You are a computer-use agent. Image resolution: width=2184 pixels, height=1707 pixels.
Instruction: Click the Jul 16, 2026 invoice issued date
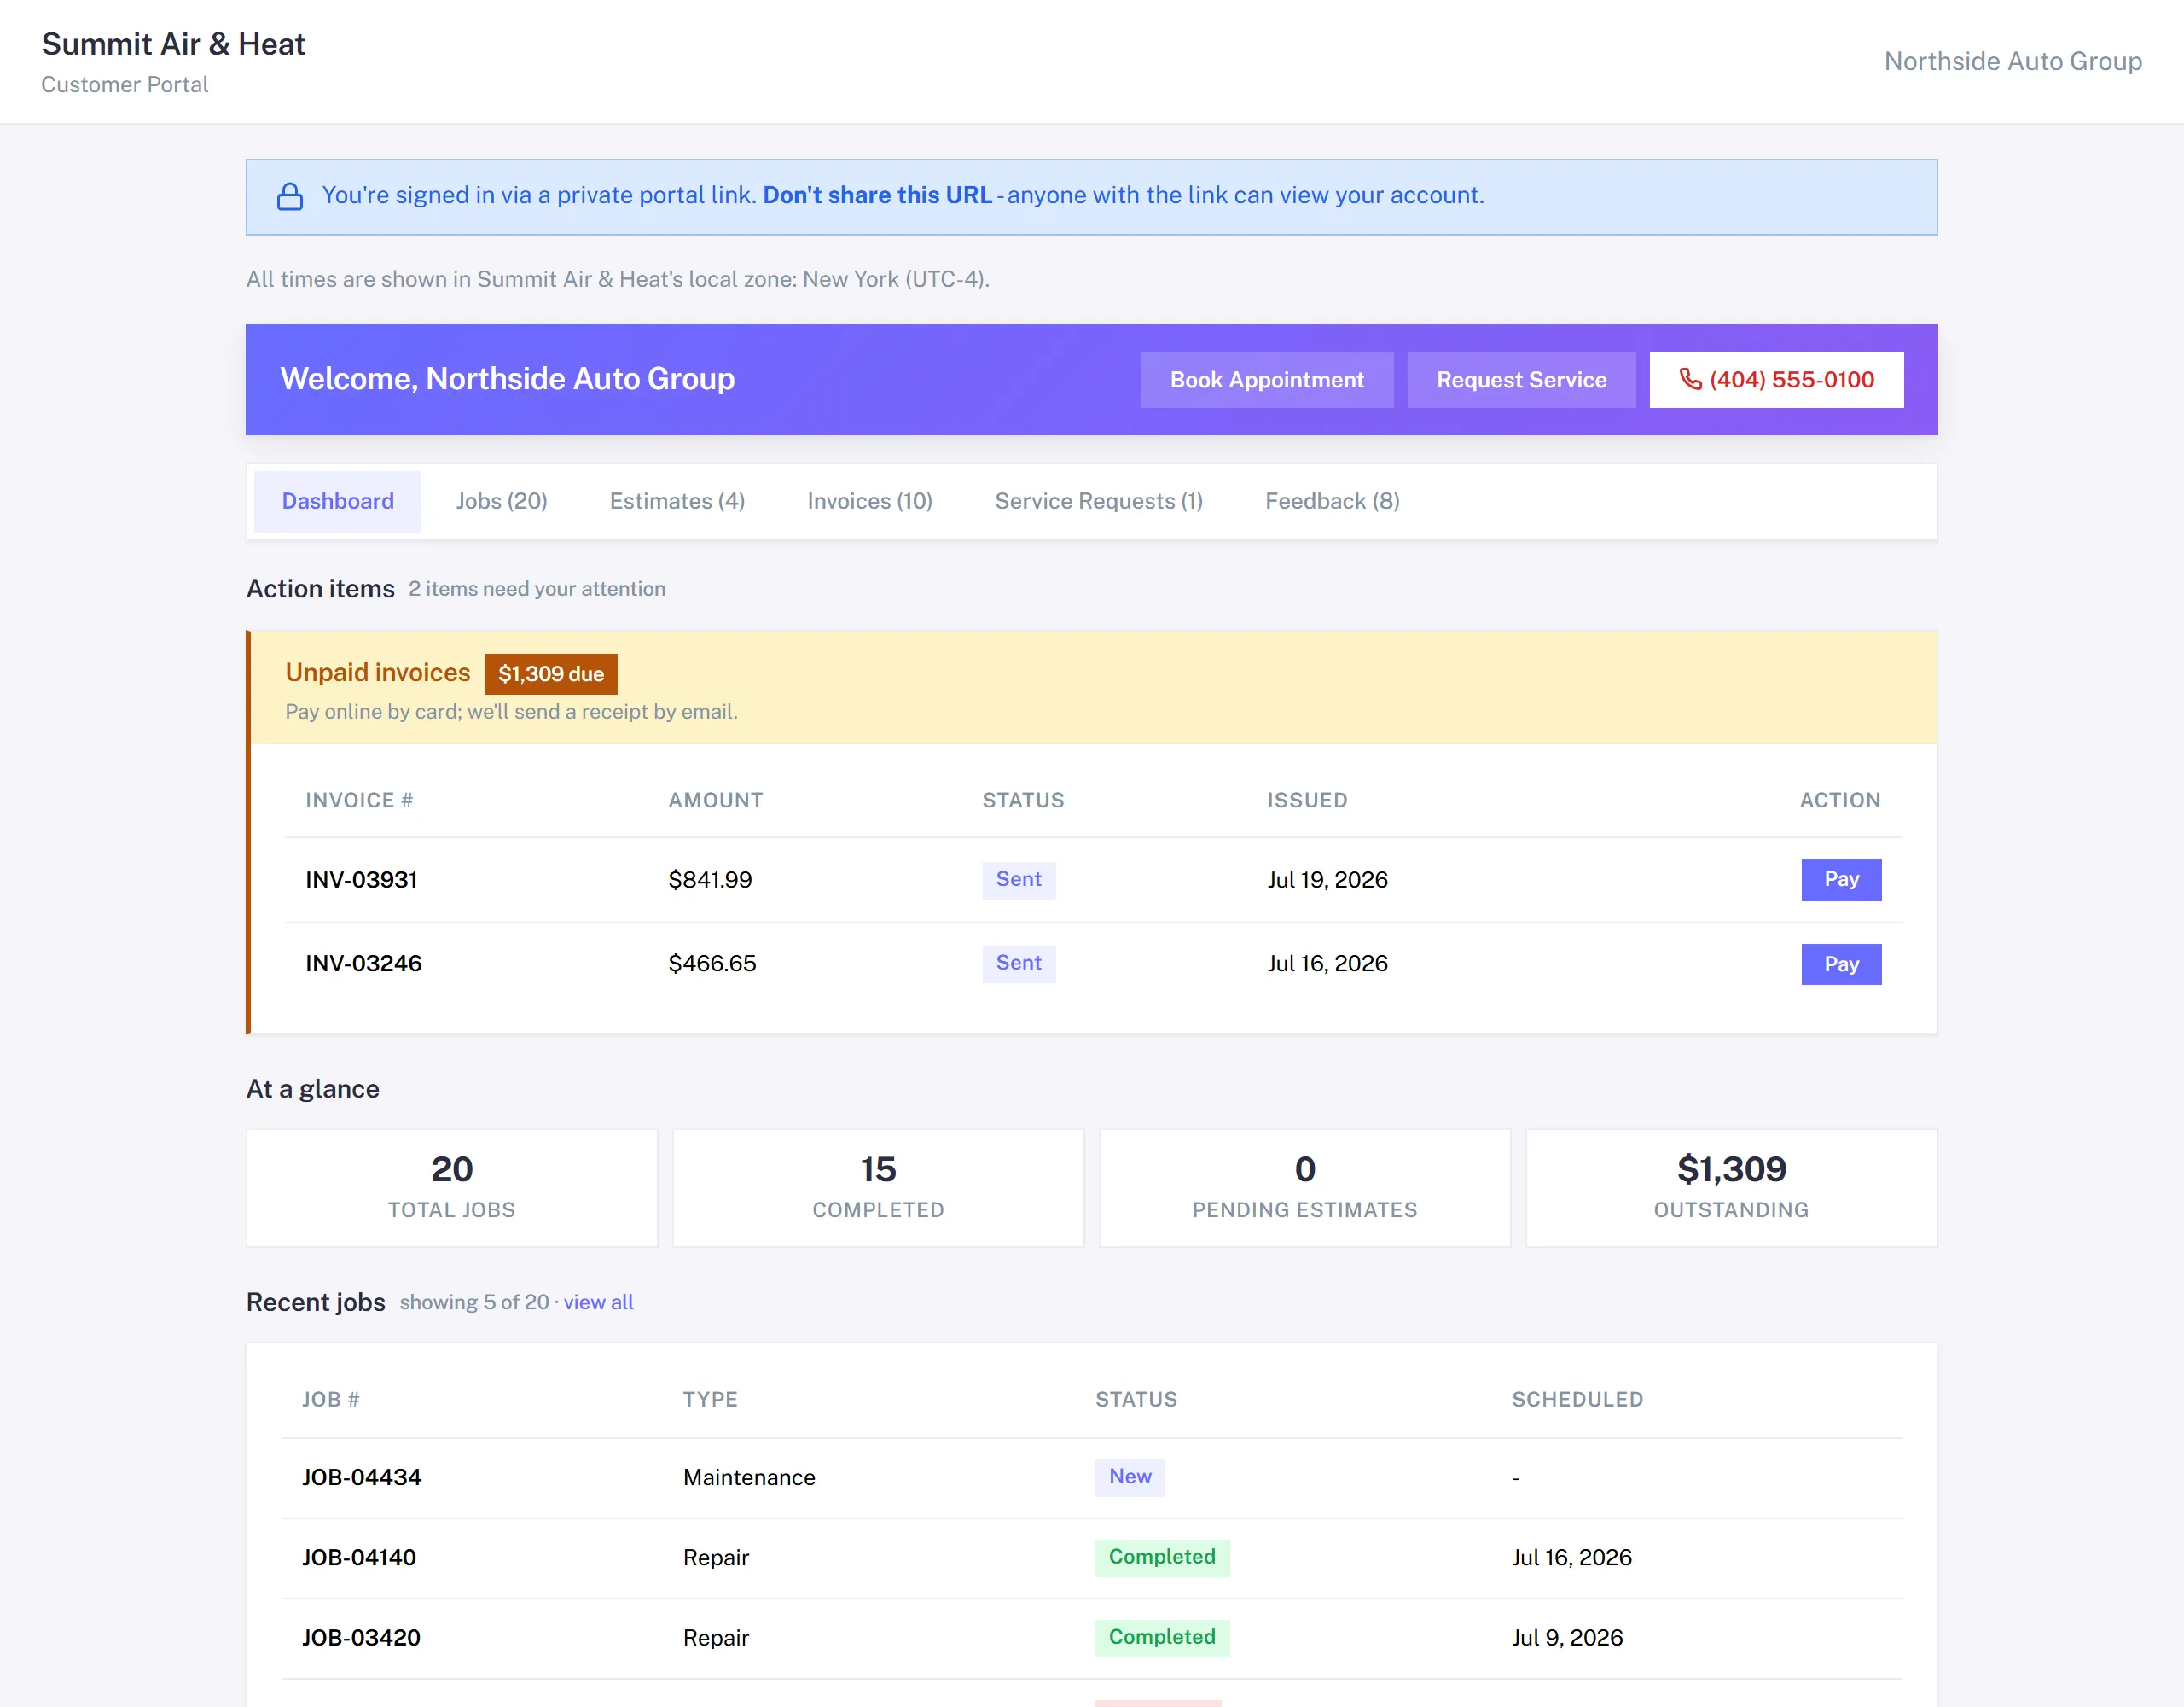click(x=1327, y=964)
